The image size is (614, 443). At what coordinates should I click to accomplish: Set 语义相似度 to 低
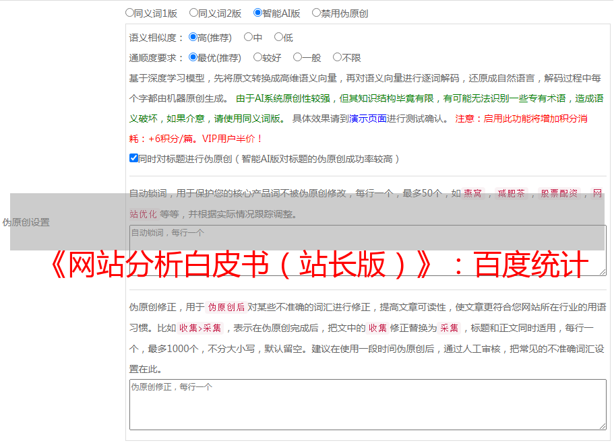coord(278,37)
